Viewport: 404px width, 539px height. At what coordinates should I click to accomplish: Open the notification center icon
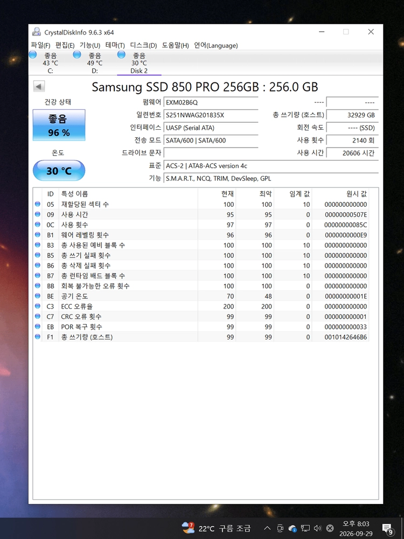387,529
